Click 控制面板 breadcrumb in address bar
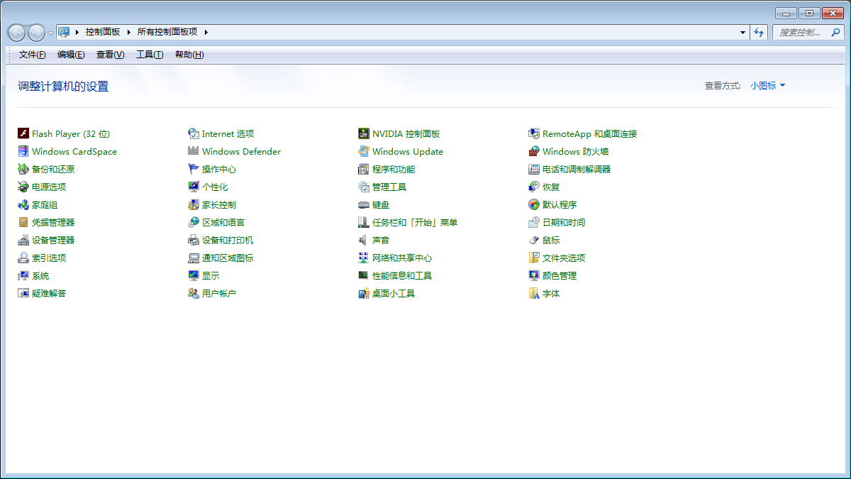The image size is (851, 479). click(x=103, y=32)
